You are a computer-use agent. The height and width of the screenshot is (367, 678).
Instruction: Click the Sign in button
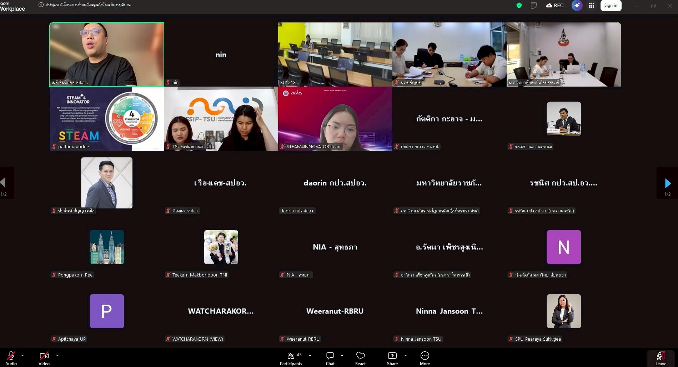[x=611, y=5]
